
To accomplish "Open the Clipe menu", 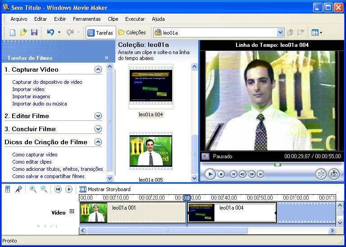I will [x=113, y=19].
